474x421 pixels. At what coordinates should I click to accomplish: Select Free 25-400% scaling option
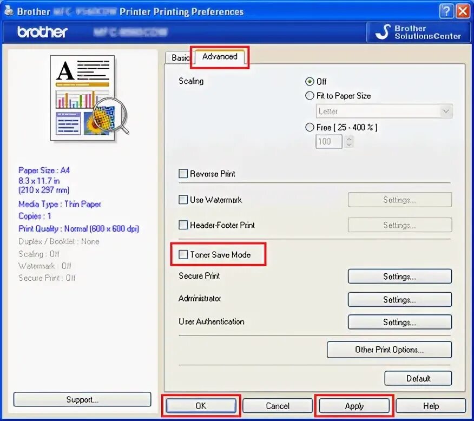click(x=310, y=127)
